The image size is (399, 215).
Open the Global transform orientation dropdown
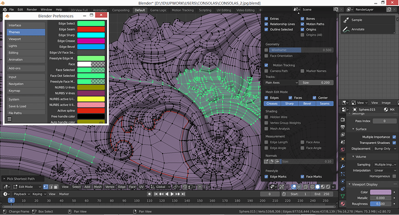160,187
